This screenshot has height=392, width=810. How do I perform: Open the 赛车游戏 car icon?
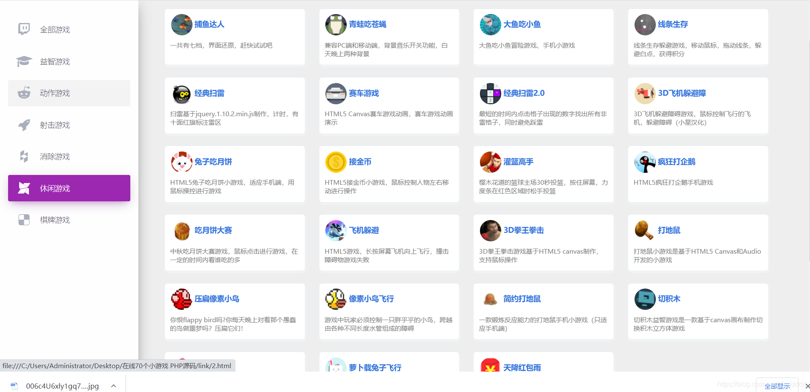tap(336, 94)
